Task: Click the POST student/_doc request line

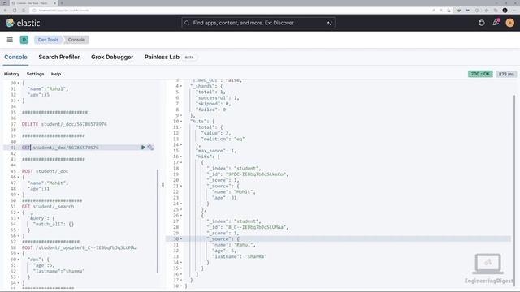Action: pyautogui.click(x=45, y=171)
